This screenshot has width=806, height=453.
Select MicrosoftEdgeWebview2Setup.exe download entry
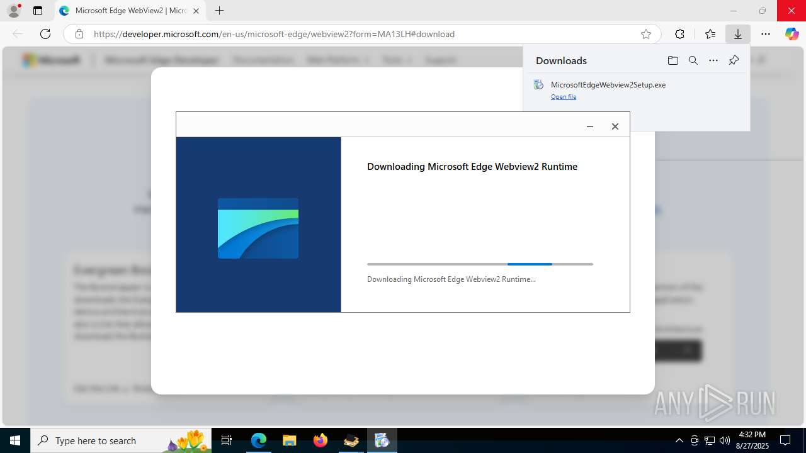[636, 90]
